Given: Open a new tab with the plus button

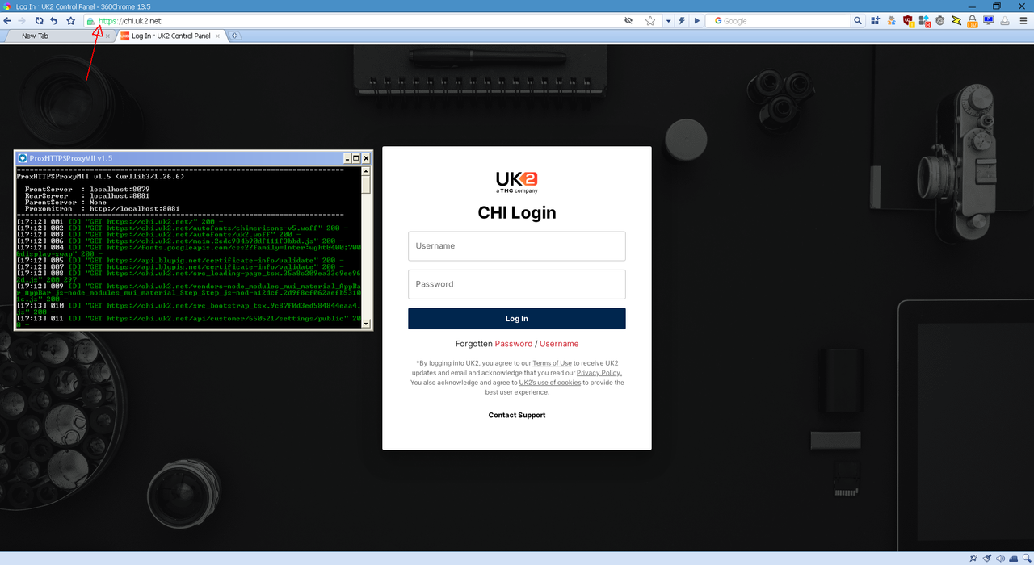Looking at the screenshot, I should (x=235, y=36).
